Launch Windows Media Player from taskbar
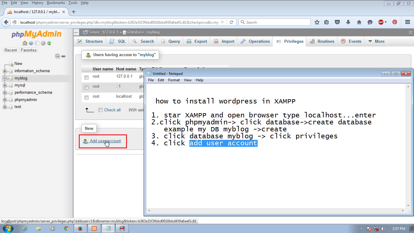Screen dimensions: 414x233 [52, 228]
